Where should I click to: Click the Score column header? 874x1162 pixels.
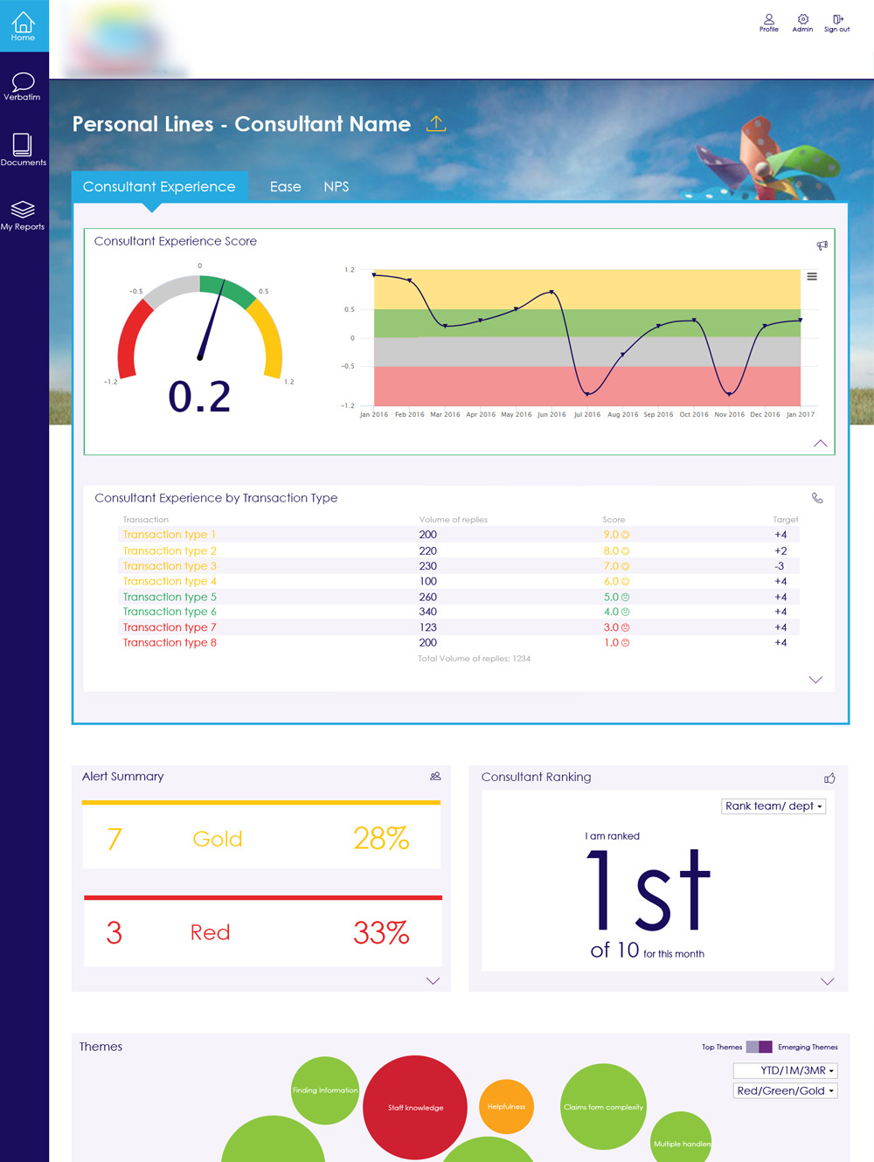coord(614,520)
